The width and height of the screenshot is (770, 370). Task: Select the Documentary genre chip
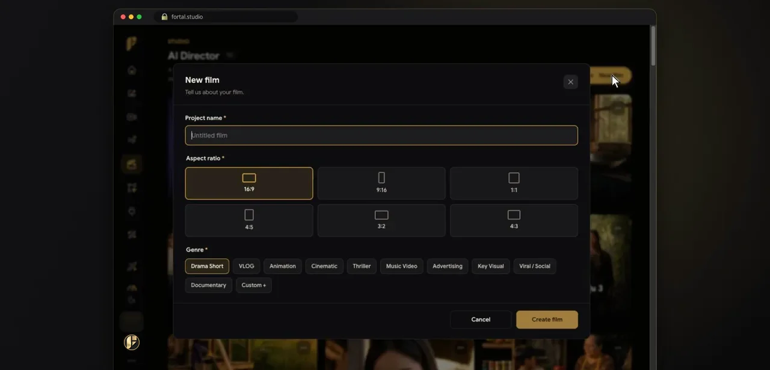[208, 285]
